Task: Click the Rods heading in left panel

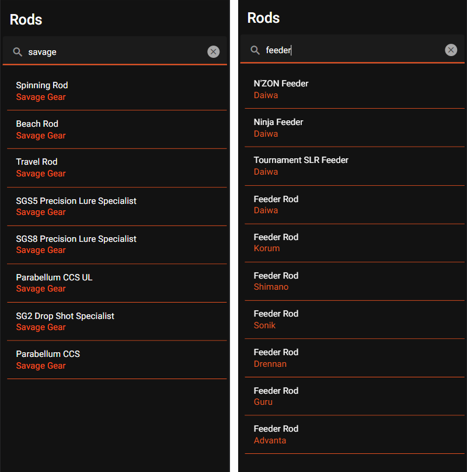Action: point(26,20)
